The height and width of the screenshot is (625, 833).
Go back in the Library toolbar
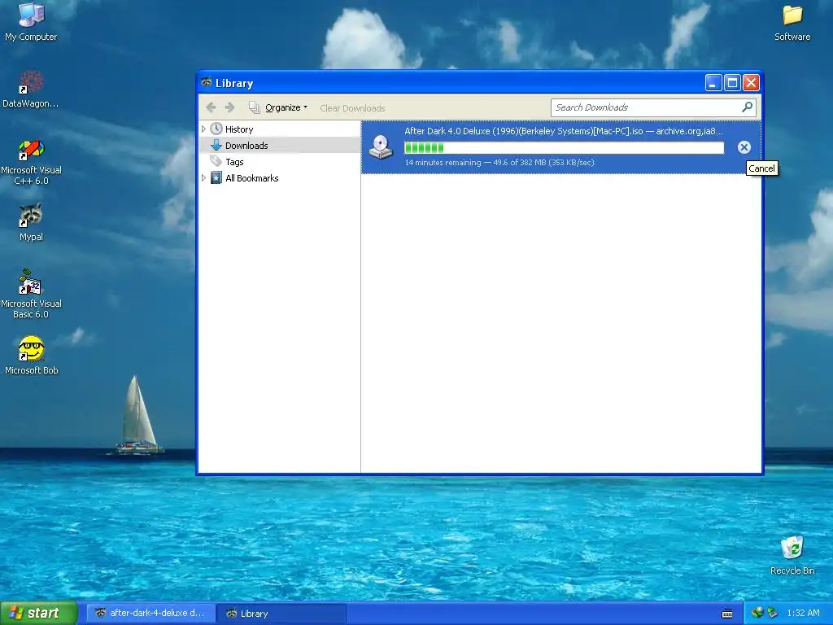pos(211,107)
